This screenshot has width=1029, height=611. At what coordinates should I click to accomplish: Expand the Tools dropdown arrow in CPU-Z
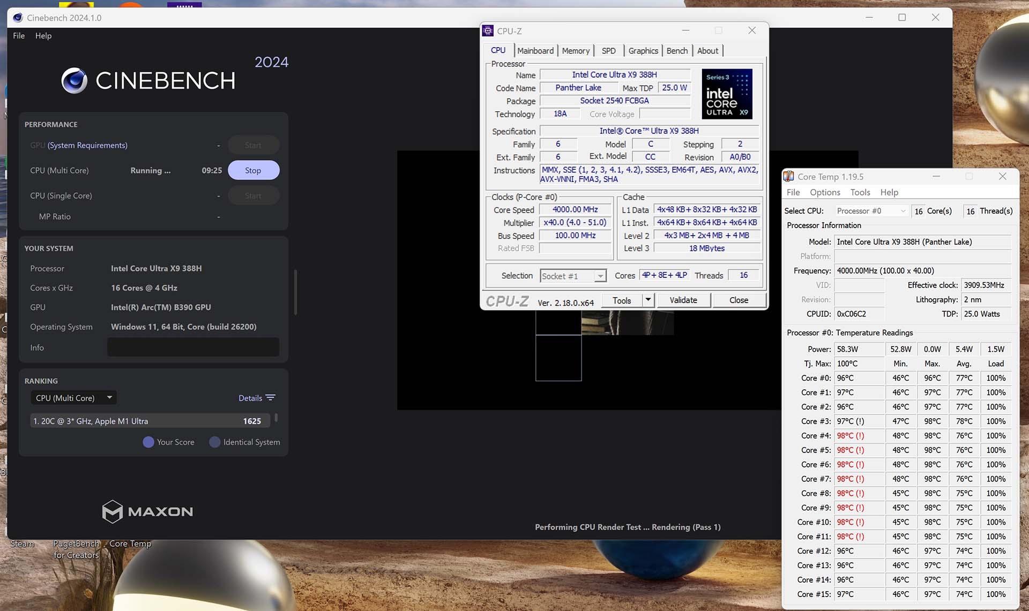point(648,300)
